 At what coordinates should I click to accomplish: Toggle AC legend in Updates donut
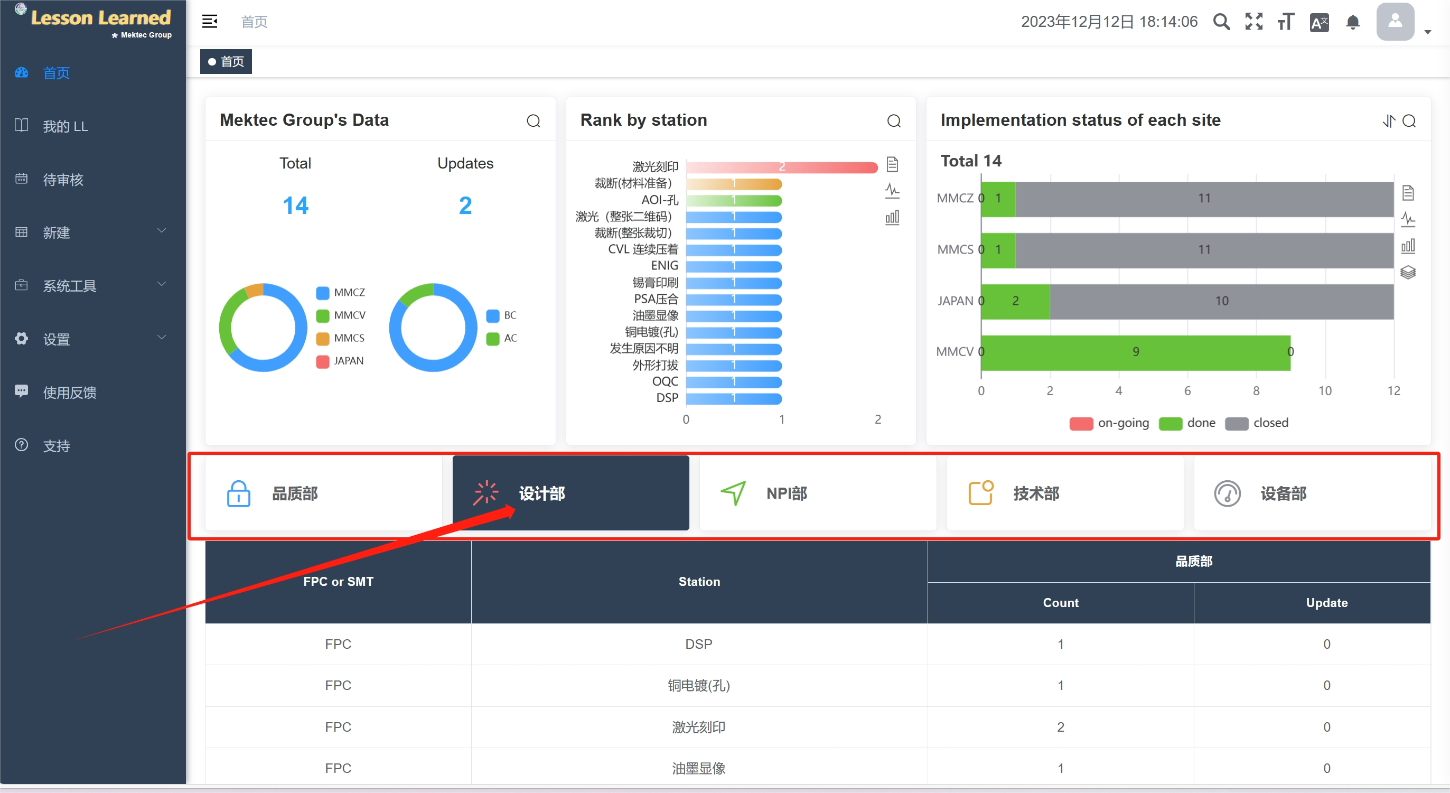[501, 338]
